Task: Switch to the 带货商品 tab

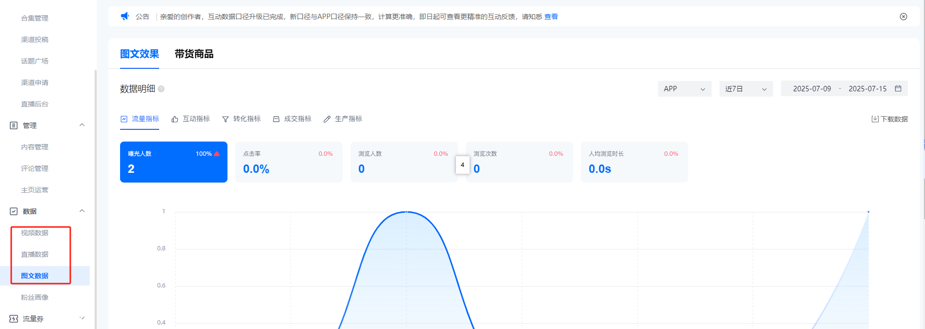Action: tap(194, 54)
